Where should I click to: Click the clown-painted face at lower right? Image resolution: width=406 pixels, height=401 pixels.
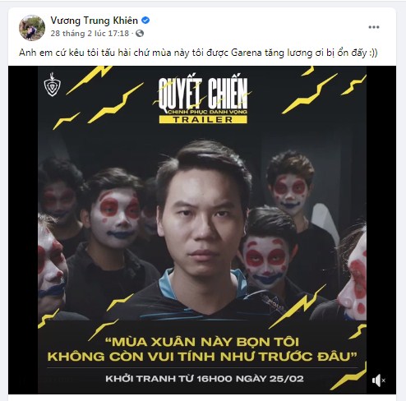click(x=265, y=261)
